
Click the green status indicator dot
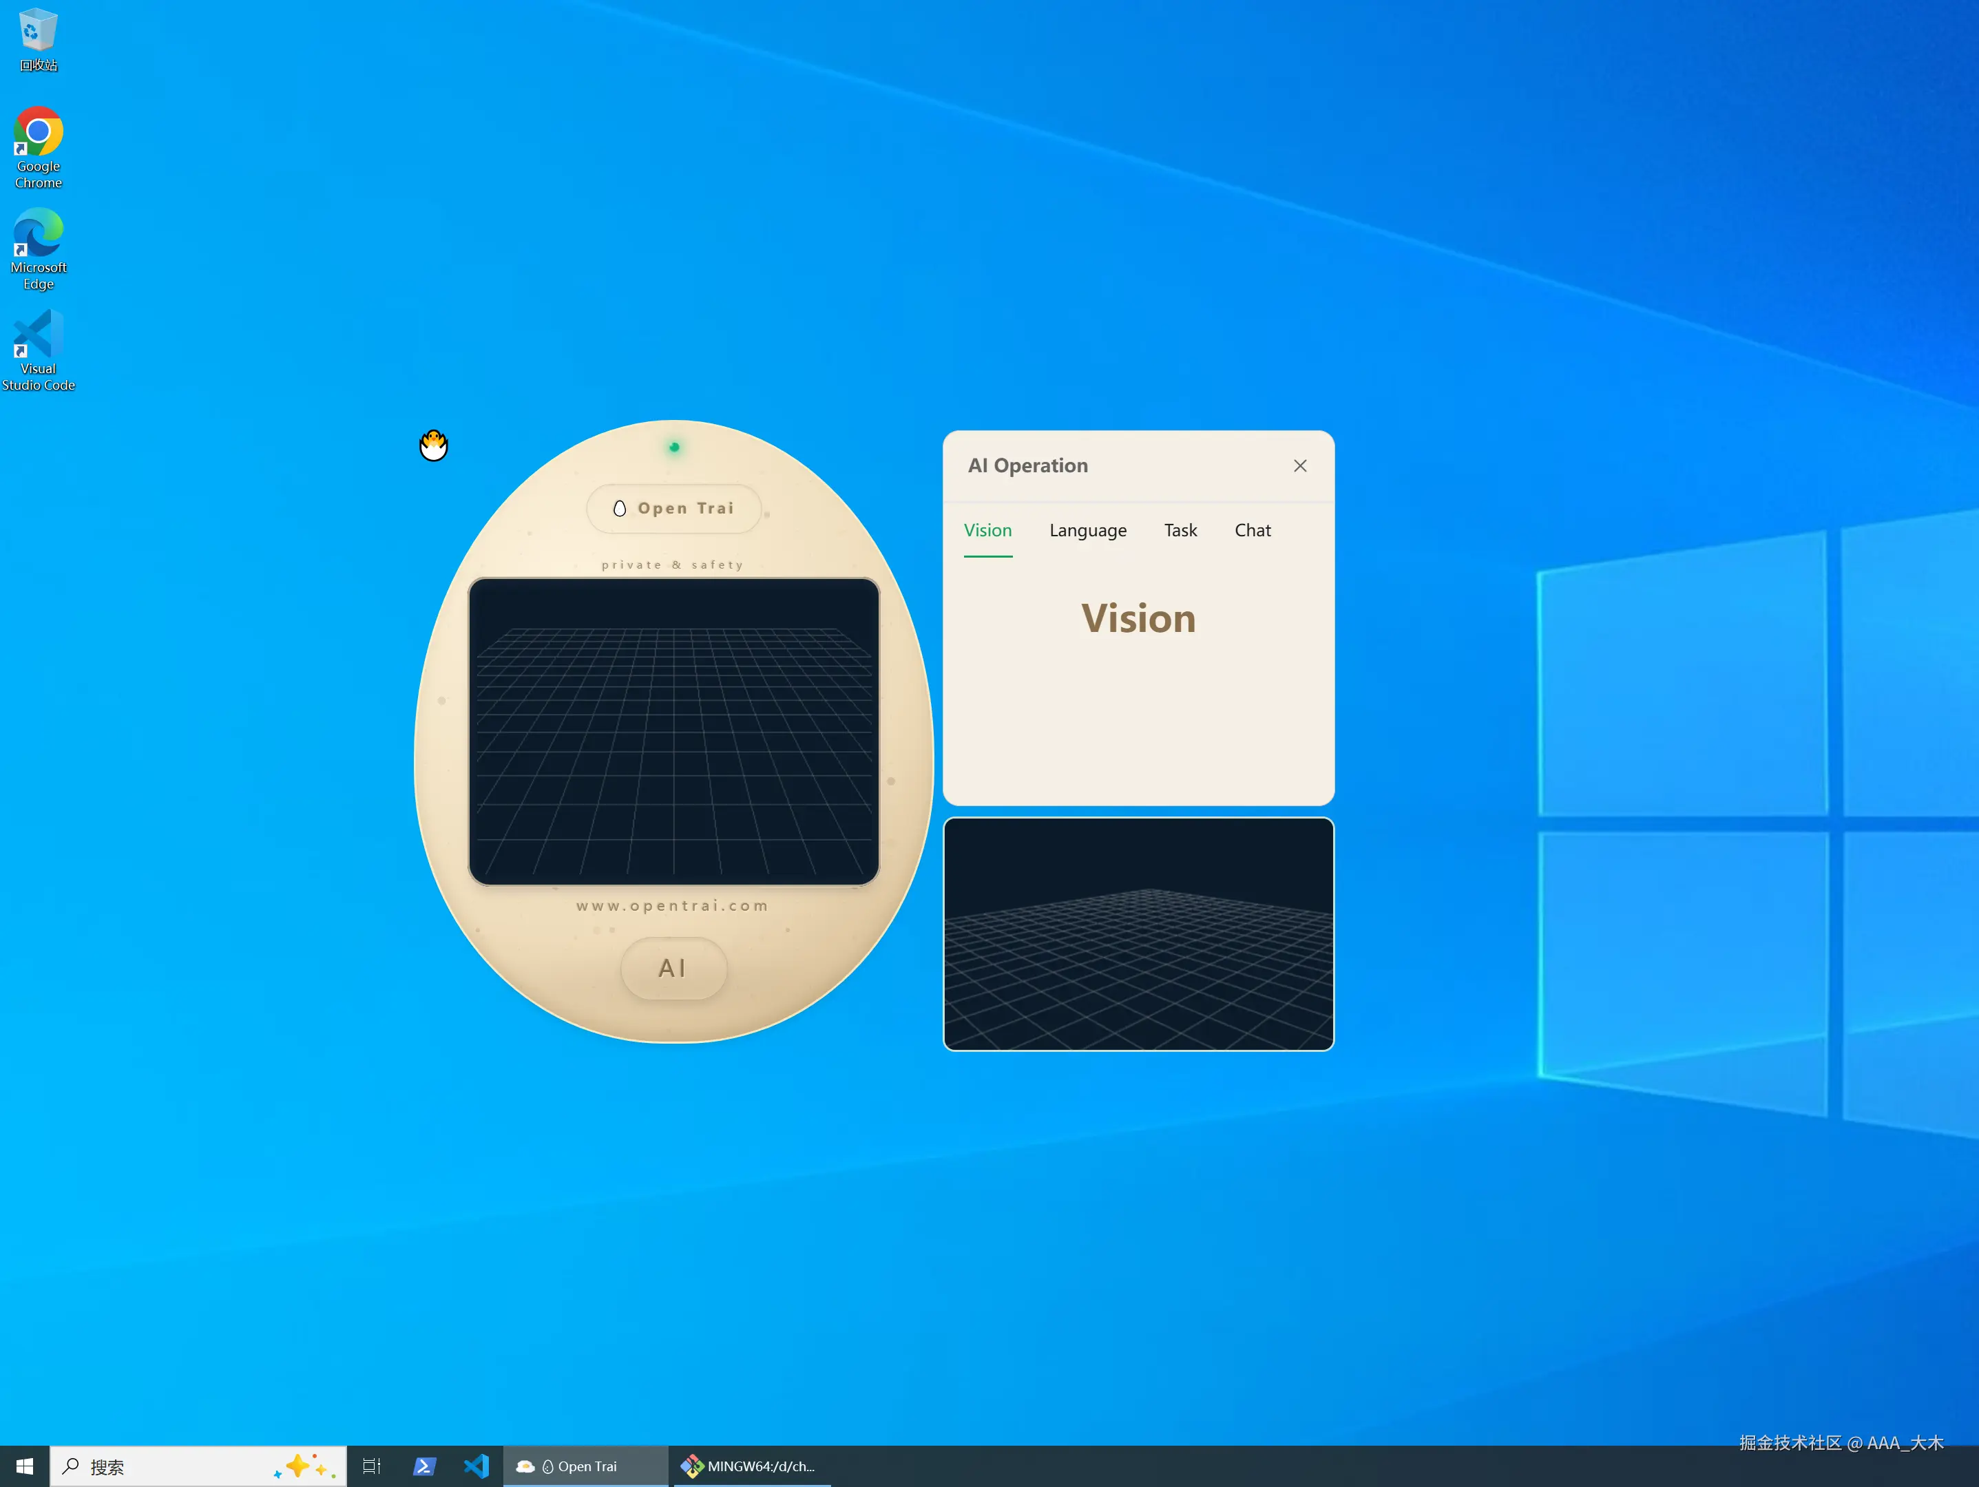673,447
